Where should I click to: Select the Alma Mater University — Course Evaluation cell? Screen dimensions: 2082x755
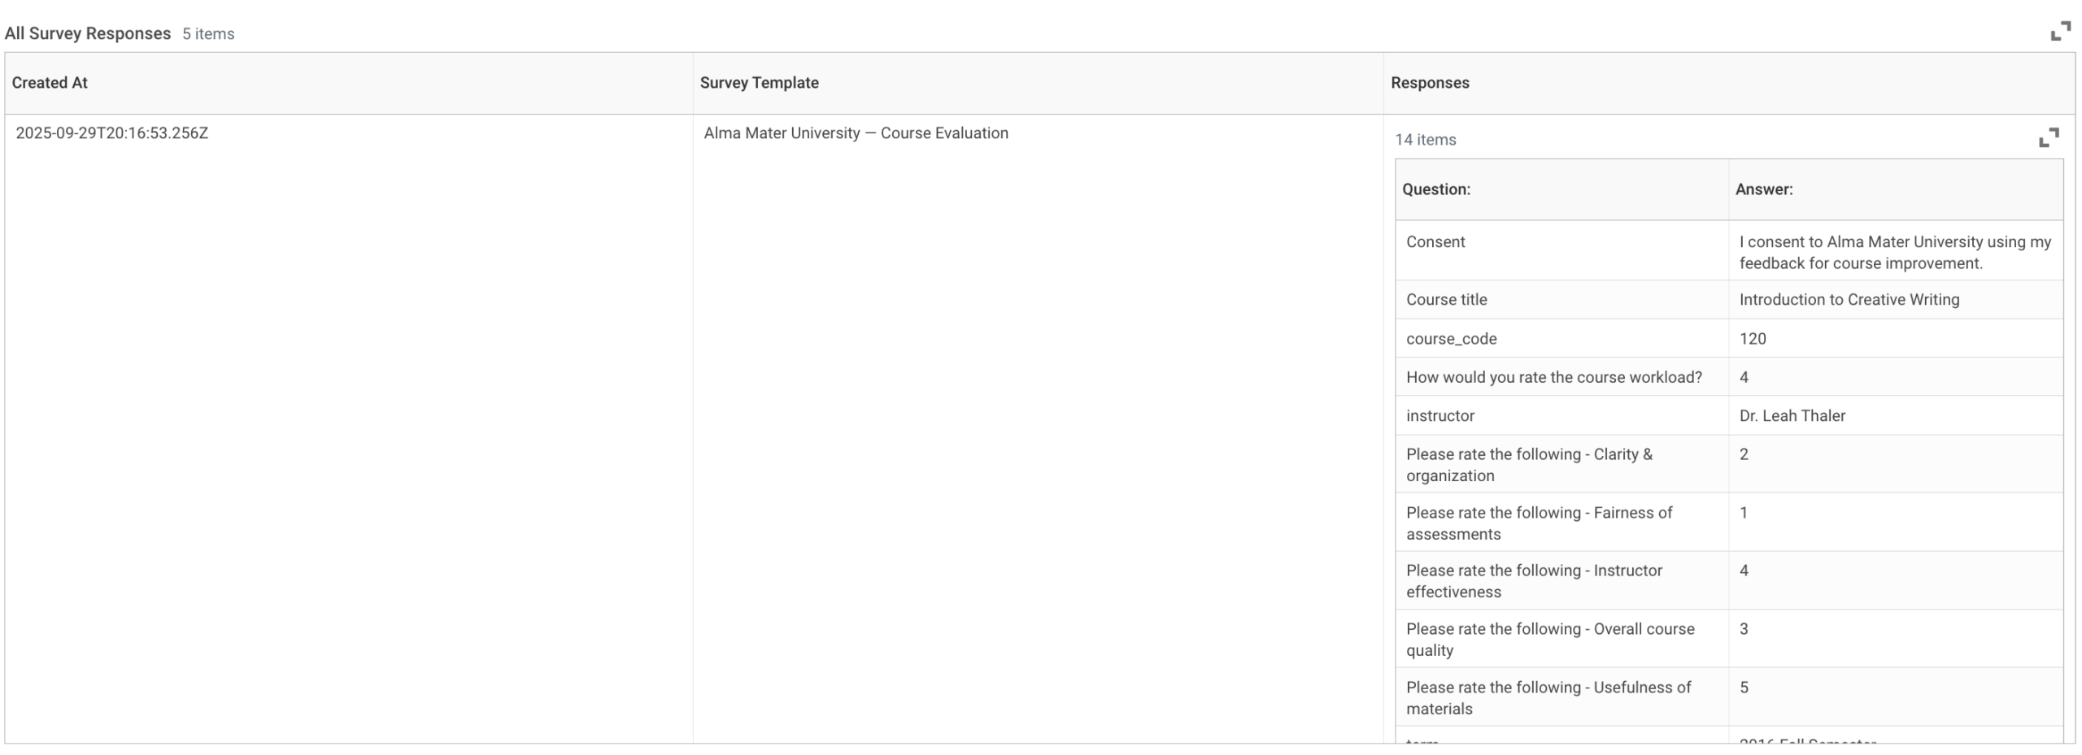(x=856, y=133)
